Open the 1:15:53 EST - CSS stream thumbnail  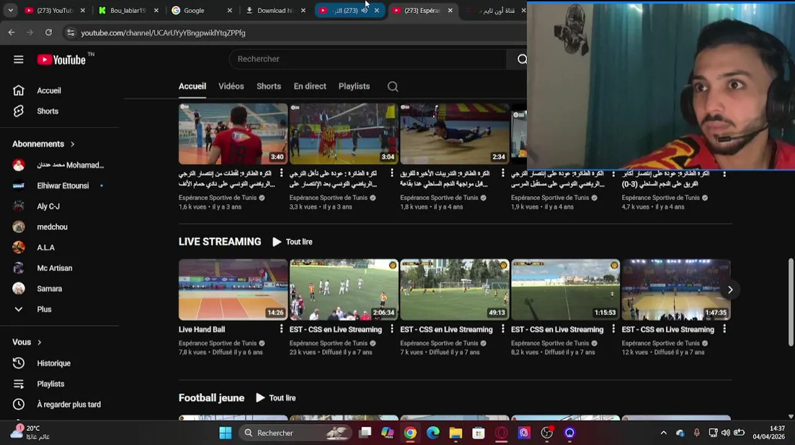(x=565, y=289)
